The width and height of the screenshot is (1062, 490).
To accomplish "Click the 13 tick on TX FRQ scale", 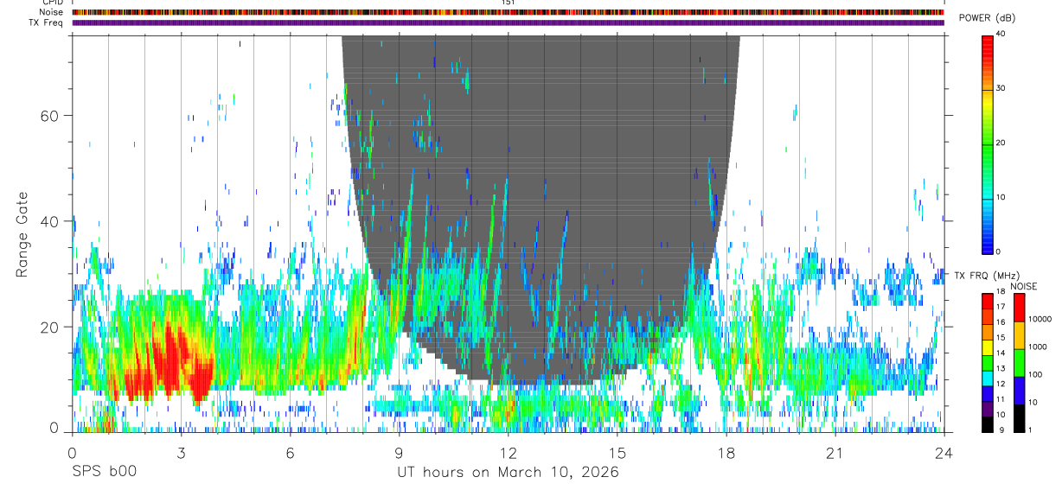I will tap(1001, 368).
